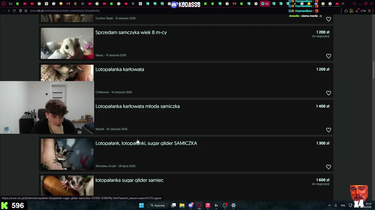Switch to the grid icon browser tab
The image size is (375, 210).
click(x=133, y=4)
